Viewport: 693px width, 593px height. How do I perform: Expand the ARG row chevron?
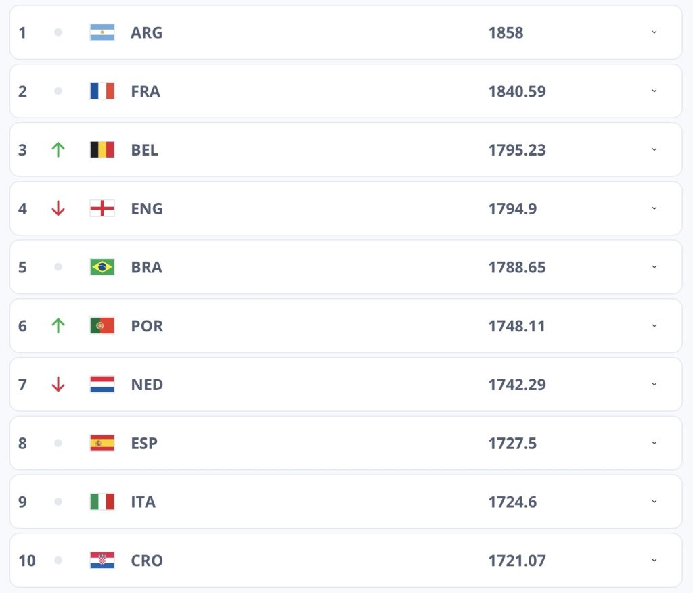654,32
